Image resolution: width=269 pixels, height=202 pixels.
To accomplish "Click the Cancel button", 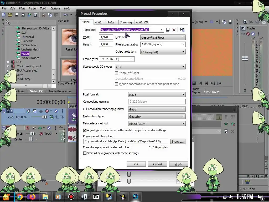I will click(157, 164).
